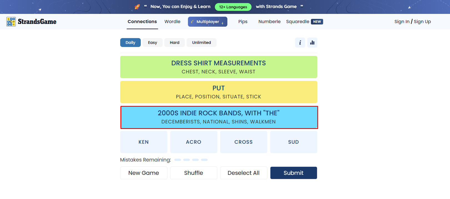Switch to Unlimited mode
Screen dimensions: 450x199
202,43
